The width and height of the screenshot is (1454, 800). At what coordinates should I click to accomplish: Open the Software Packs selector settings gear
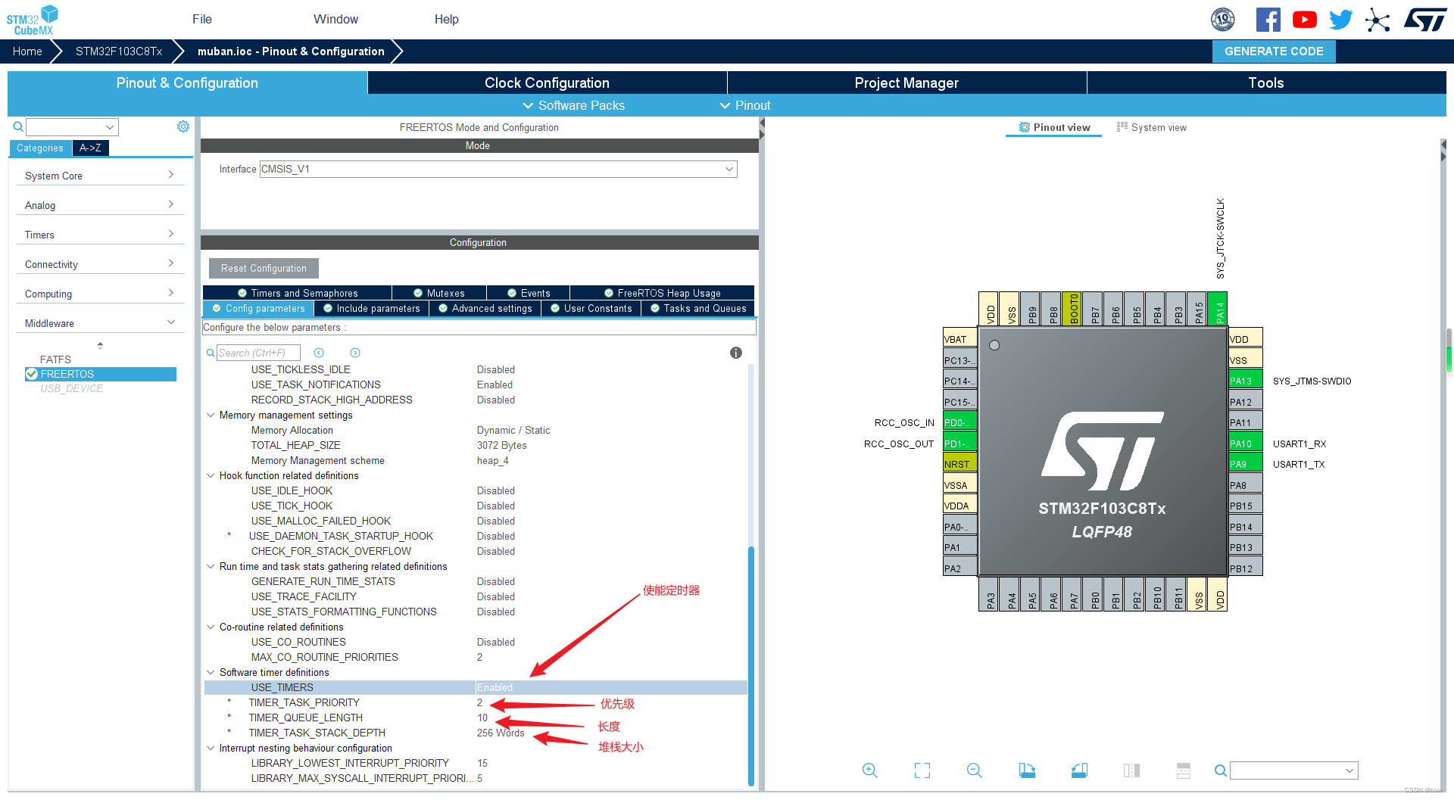click(x=183, y=126)
